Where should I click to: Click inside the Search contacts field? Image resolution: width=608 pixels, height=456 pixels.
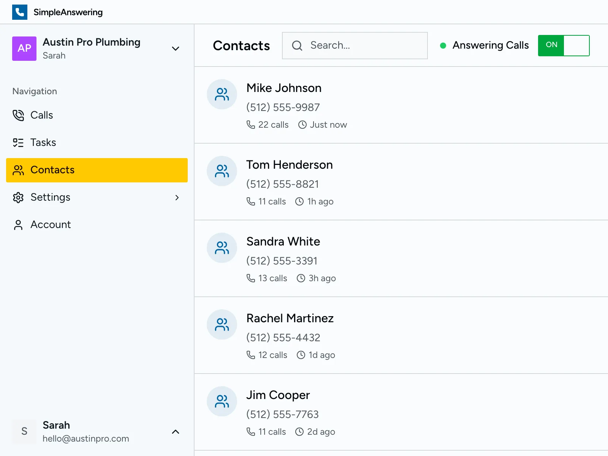pyautogui.click(x=353, y=45)
